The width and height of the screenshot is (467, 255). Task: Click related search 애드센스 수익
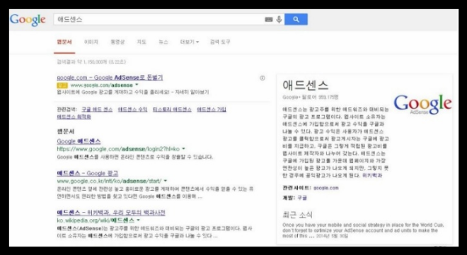[132, 109]
